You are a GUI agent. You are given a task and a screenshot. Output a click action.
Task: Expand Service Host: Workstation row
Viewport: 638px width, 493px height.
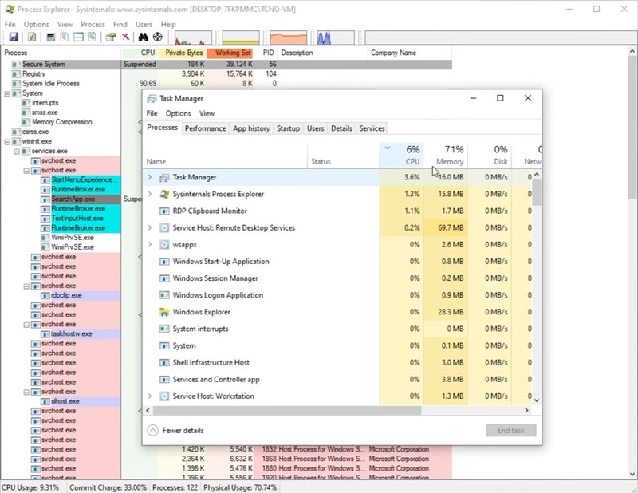(150, 396)
